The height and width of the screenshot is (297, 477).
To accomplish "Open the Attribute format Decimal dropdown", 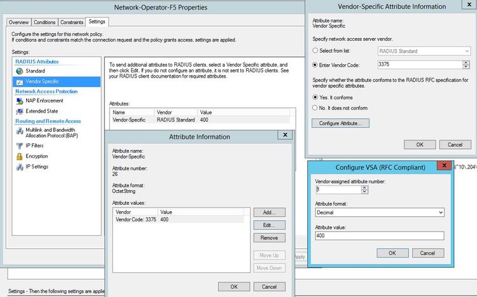I will (x=380, y=212).
